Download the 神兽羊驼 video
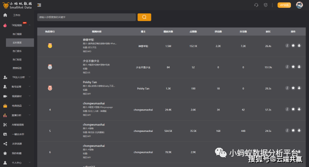The width and height of the screenshot is (309, 167). (x=299, y=46)
